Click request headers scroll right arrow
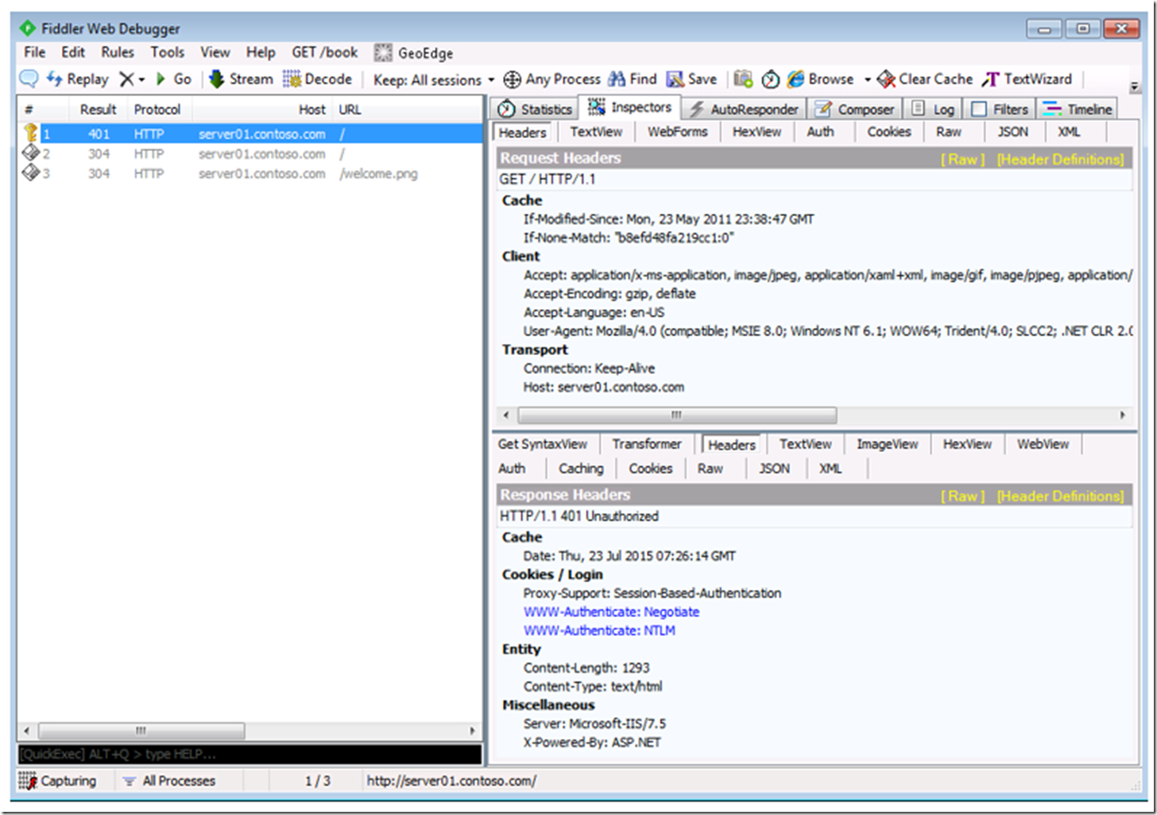Screen dimensions: 1157x815 click(1122, 415)
